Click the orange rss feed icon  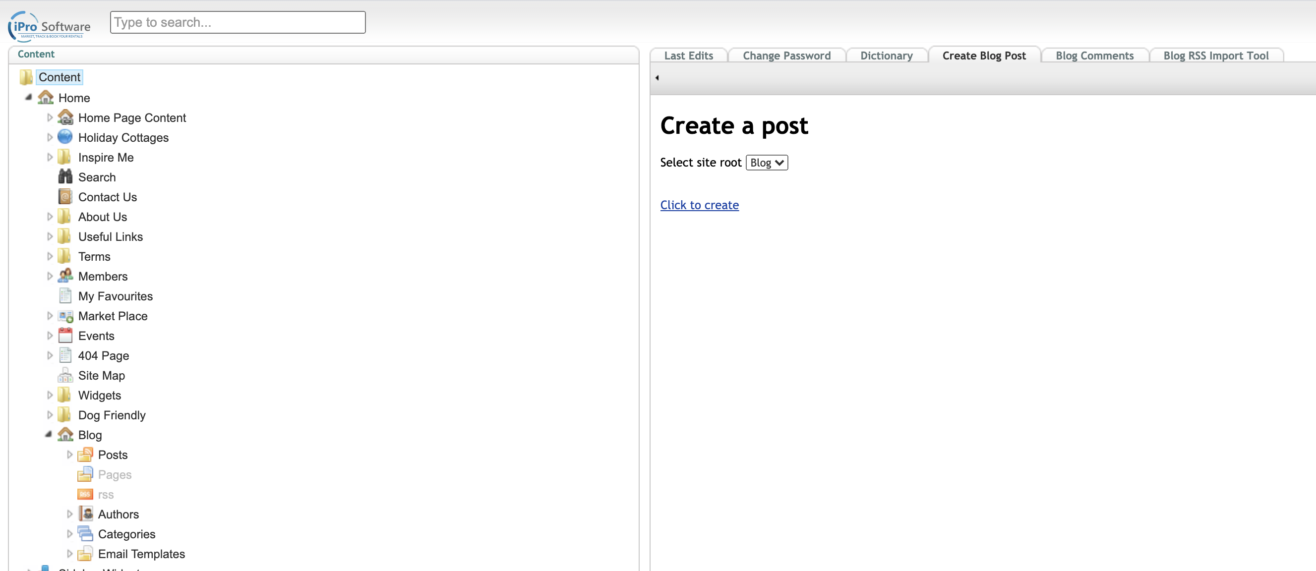(85, 494)
